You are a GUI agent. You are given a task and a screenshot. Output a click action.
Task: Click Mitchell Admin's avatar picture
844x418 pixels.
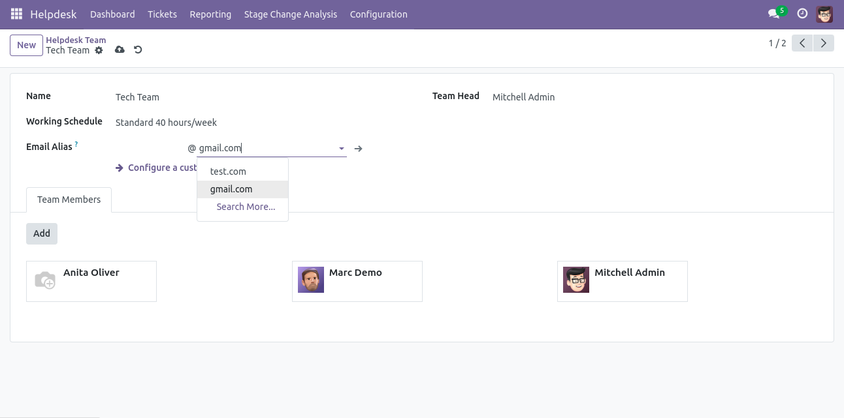(x=576, y=280)
